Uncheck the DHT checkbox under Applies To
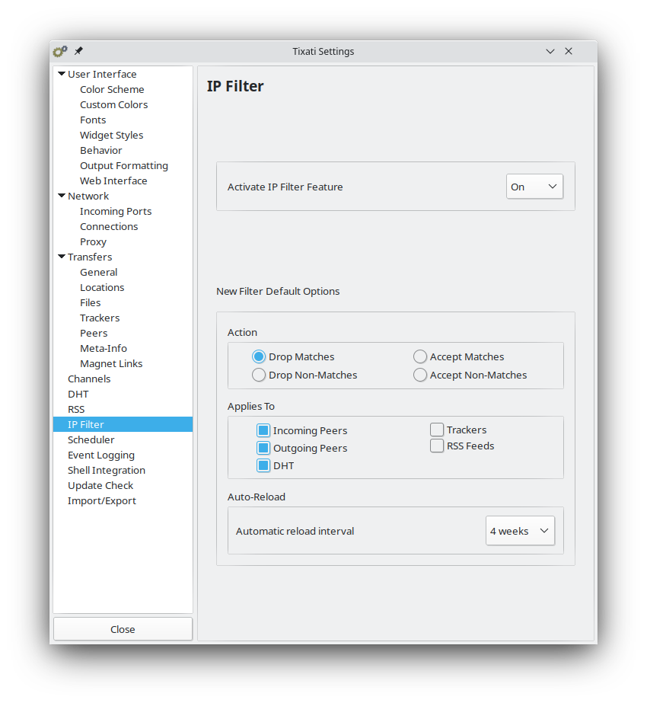The width and height of the screenshot is (647, 703). tap(263, 465)
